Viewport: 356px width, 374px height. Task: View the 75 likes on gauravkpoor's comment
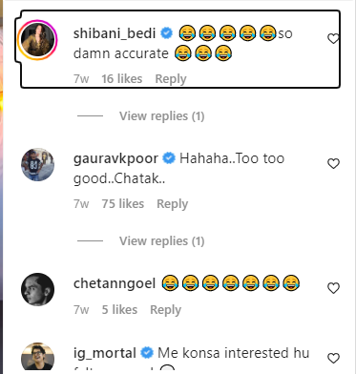point(123,204)
